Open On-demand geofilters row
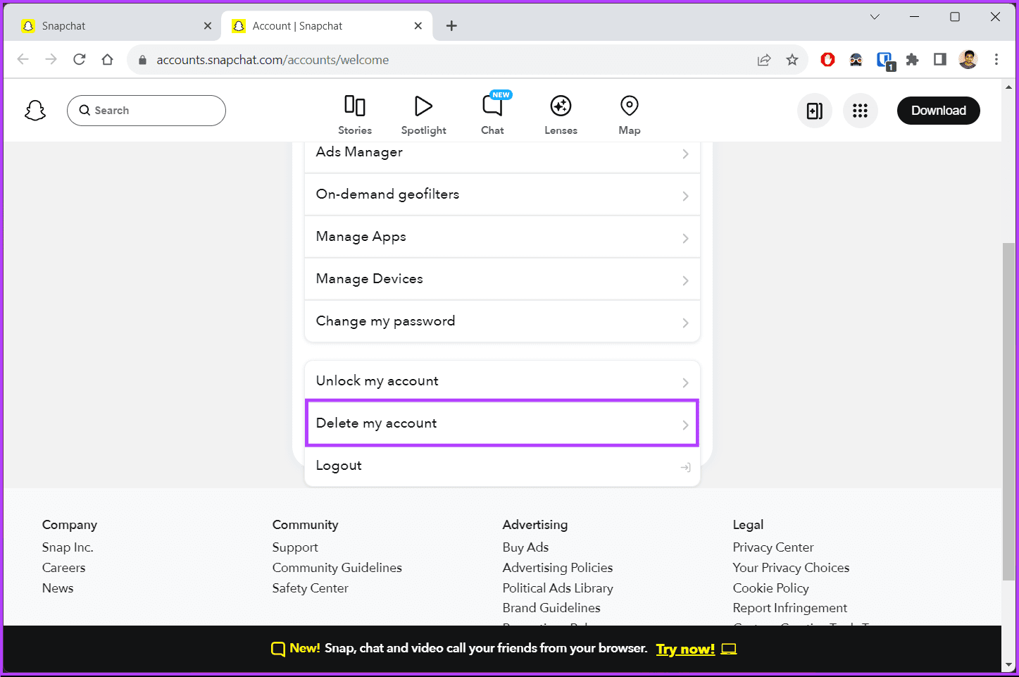 tap(502, 194)
